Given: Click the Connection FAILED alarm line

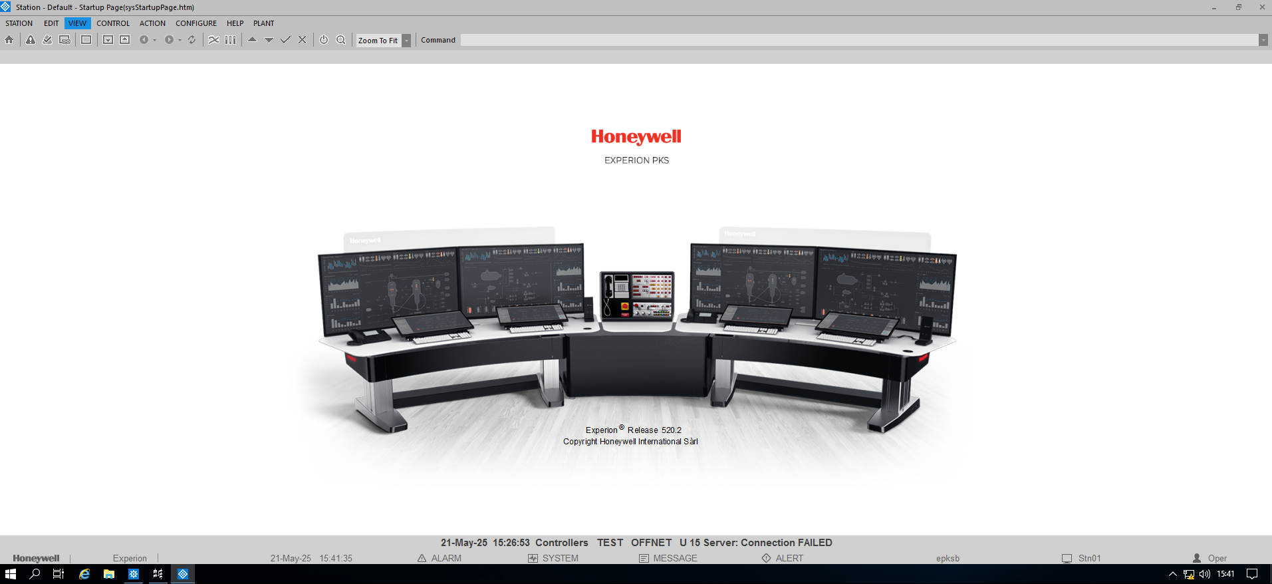Looking at the screenshot, I should pyautogui.click(x=636, y=543).
